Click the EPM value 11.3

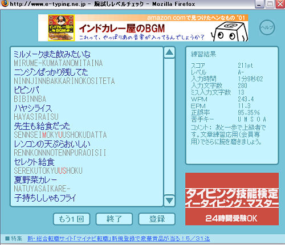pyautogui.click(x=244, y=106)
